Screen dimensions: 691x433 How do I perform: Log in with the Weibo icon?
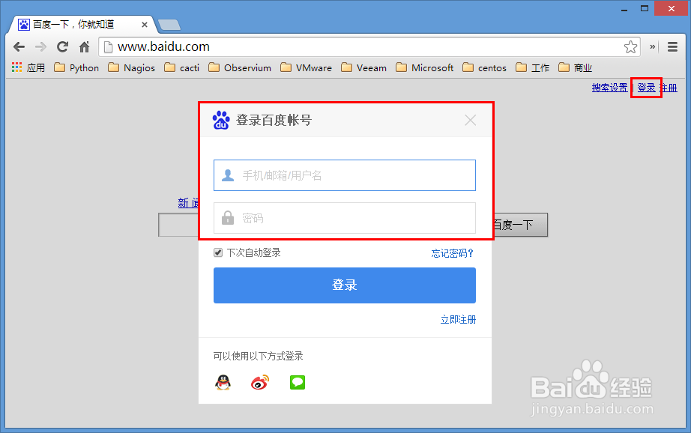[260, 382]
